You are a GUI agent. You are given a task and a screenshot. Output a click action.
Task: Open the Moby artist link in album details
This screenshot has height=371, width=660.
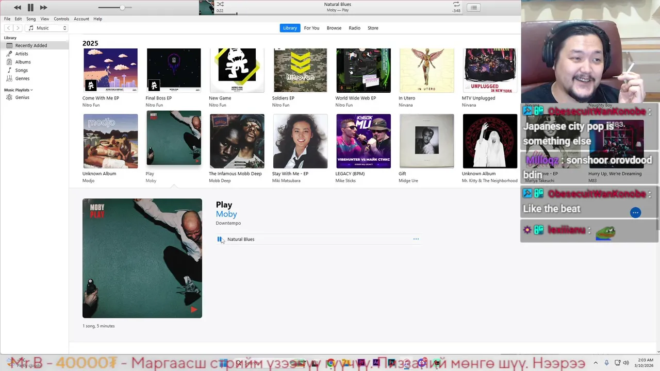click(x=226, y=214)
